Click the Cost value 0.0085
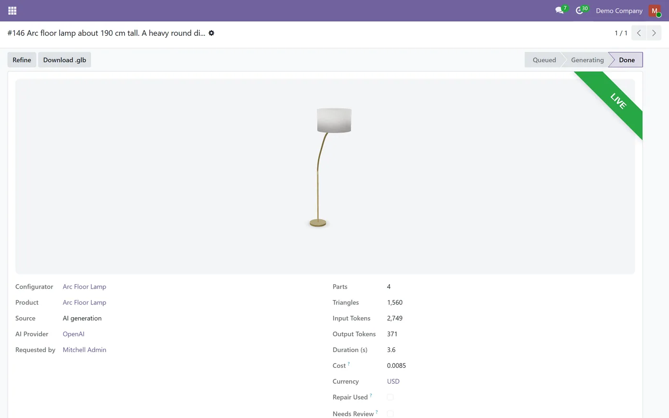The height and width of the screenshot is (418, 669). (x=397, y=365)
